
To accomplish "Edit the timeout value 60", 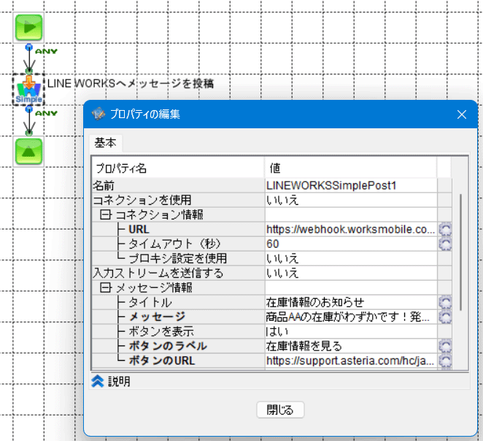I will tap(351, 244).
